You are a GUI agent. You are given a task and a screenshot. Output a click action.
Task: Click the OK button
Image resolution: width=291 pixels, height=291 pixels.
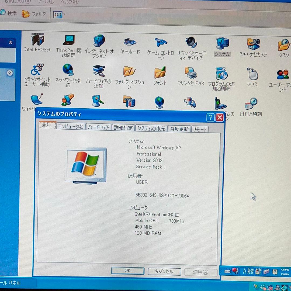127,271
